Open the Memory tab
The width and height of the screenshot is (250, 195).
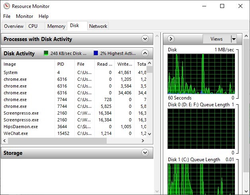pos(56,26)
